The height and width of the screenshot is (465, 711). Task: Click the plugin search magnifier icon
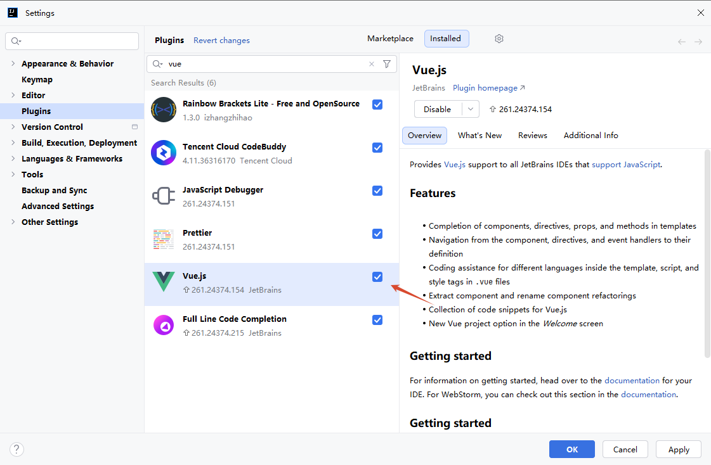[x=157, y=64]
